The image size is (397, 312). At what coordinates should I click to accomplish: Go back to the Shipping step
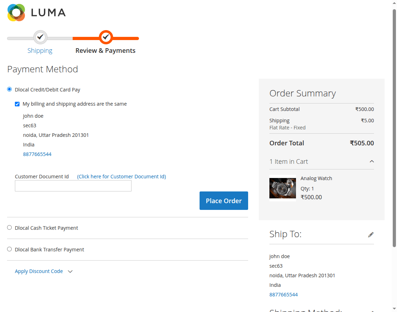(40, 51)
